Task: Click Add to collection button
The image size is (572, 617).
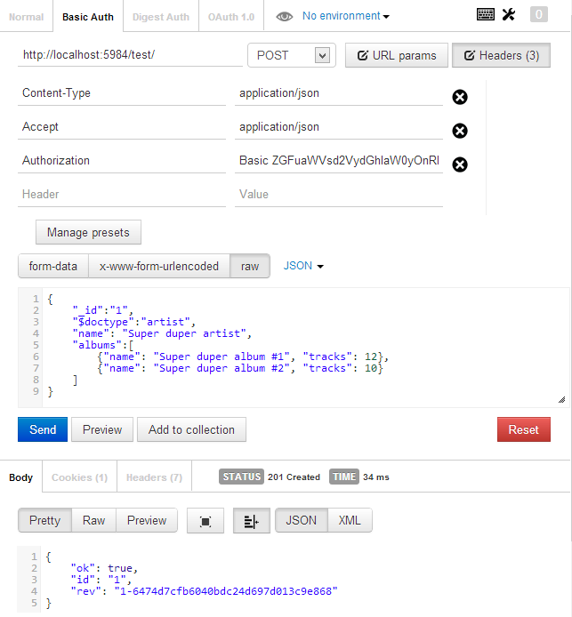Action: (192, 429)
